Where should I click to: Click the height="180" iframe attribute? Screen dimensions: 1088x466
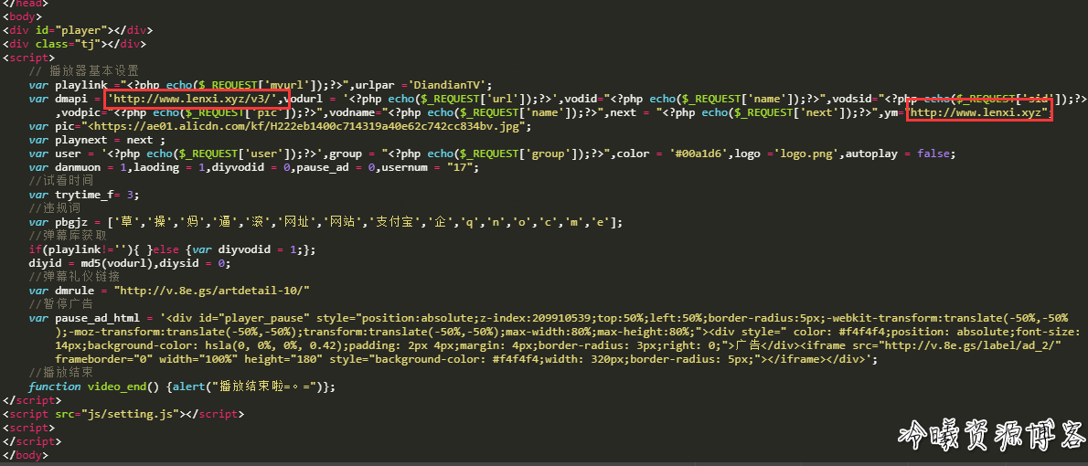pos(283,359)
